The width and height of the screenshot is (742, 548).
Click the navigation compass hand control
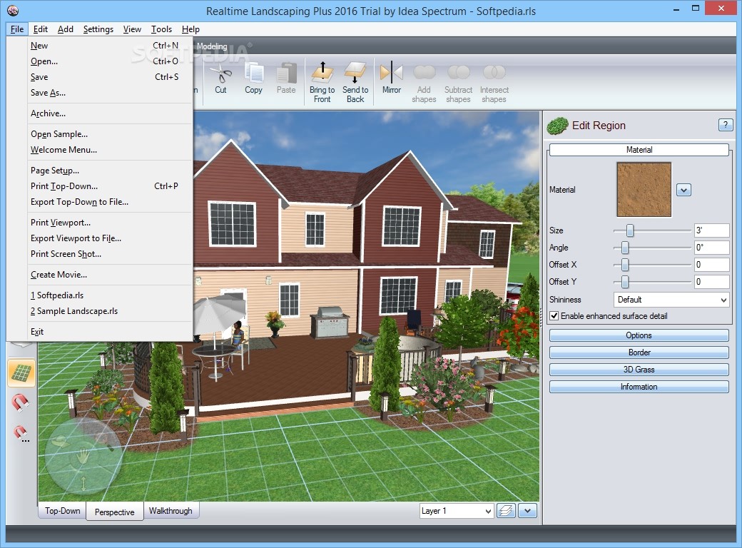point(83,455)
